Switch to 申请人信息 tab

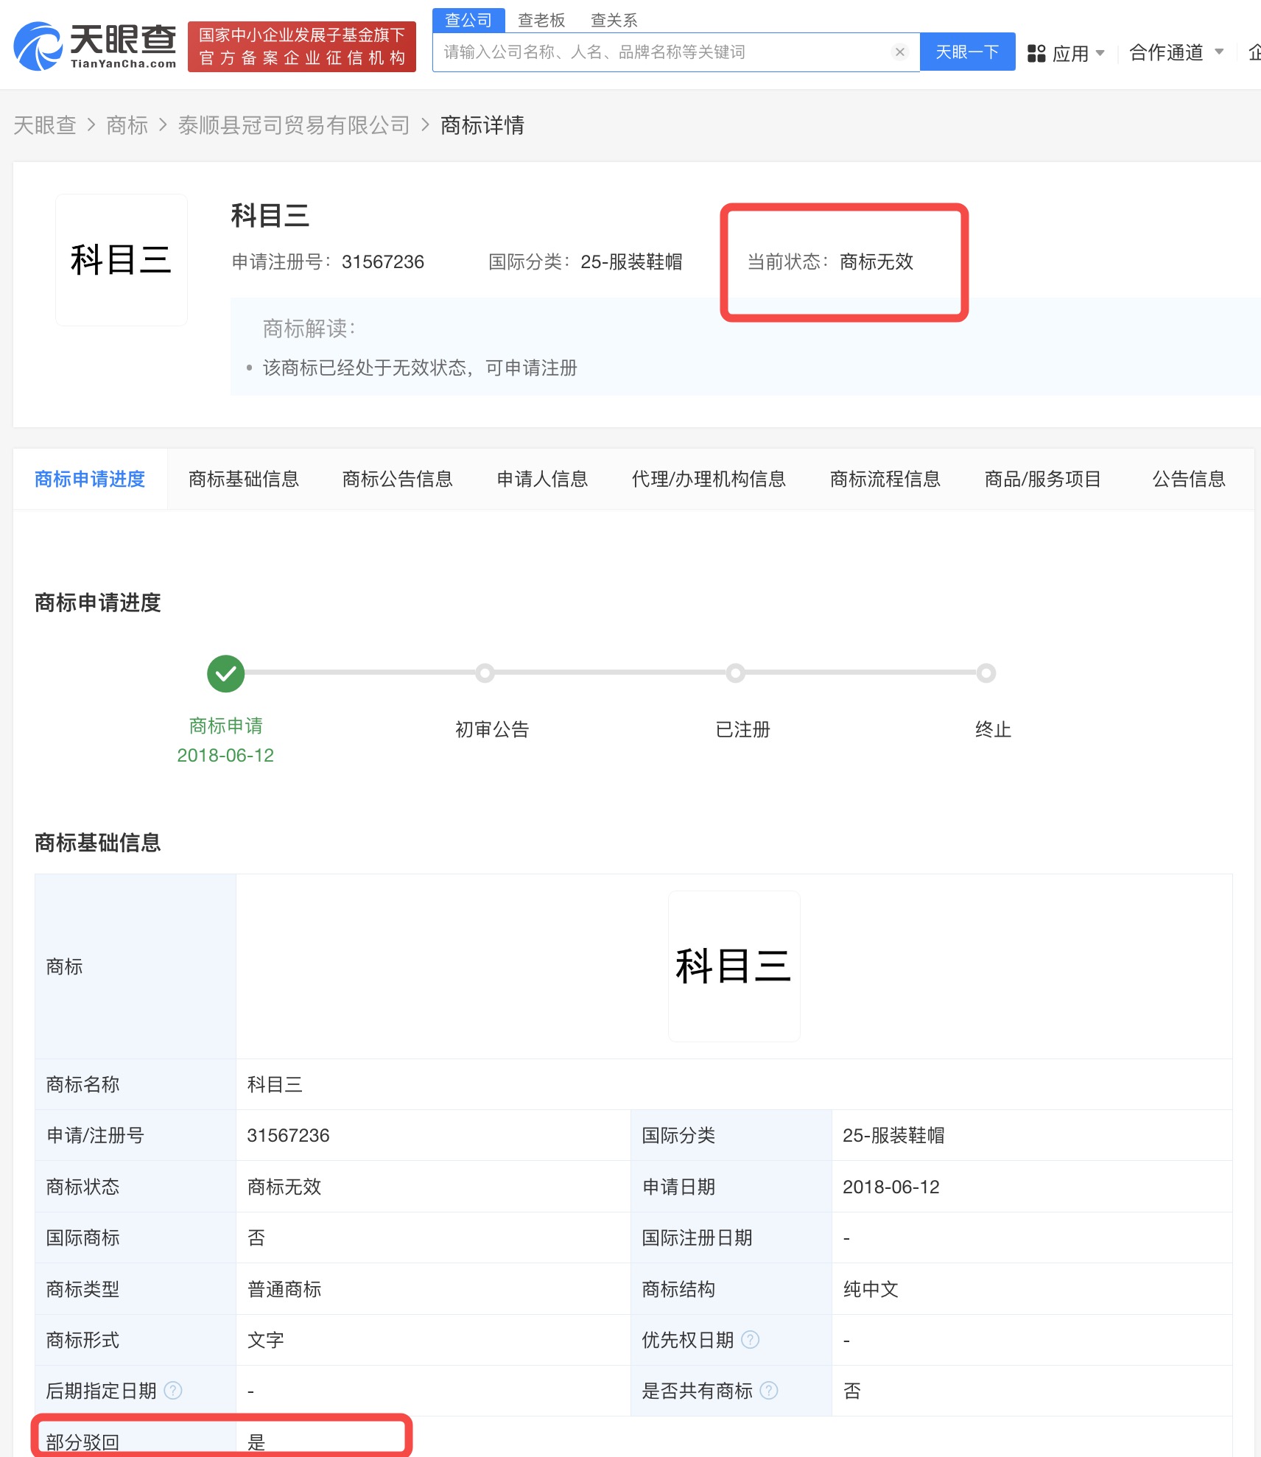pyautogui.click(x=542, y=479)
